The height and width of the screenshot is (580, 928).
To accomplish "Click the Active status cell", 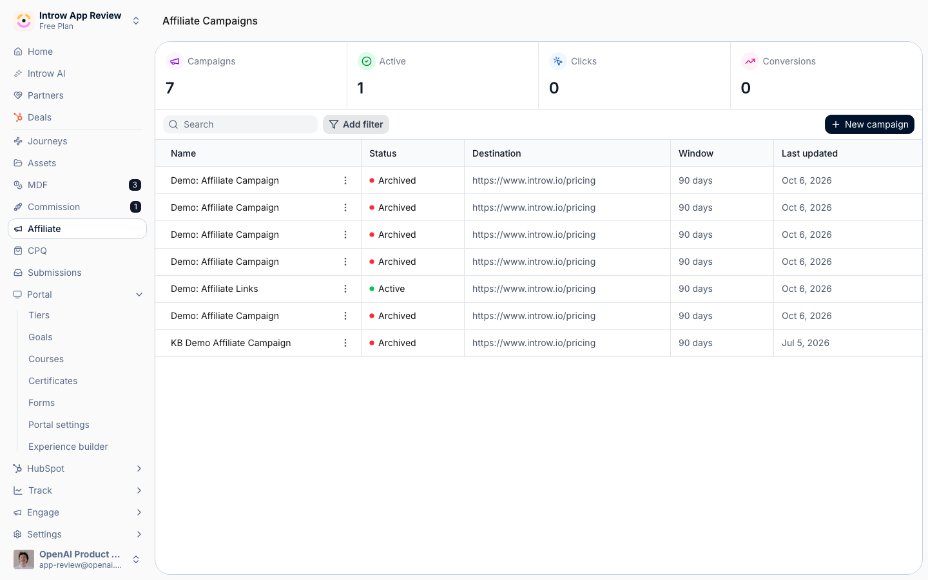I will (412, 289).
